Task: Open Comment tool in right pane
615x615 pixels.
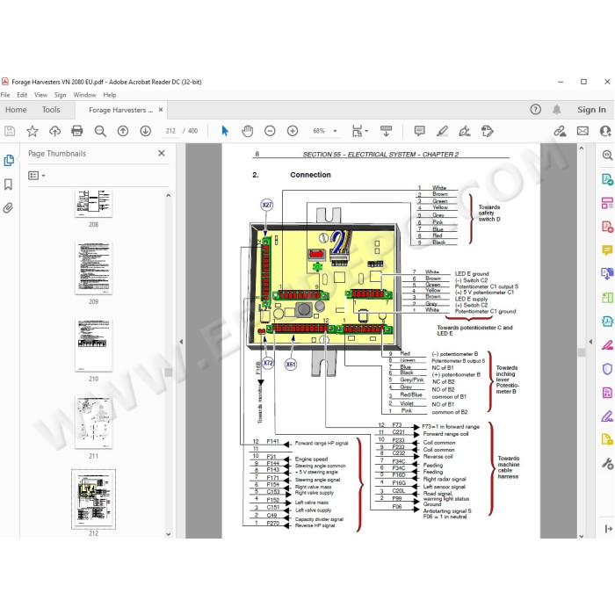Action: pyautogui.click(x=607, y=250)
